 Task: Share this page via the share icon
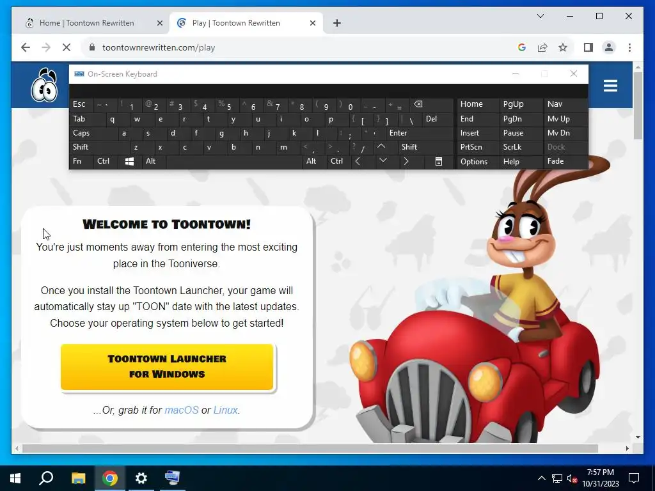[542, 47]
